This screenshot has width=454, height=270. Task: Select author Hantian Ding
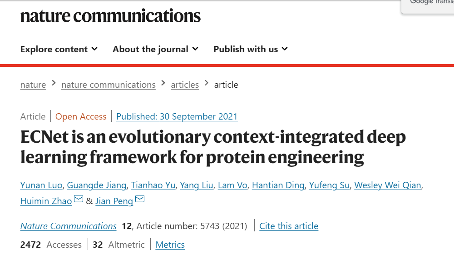click(x=278, y=185)
